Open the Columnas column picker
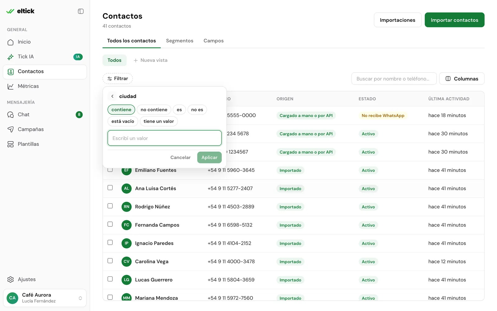Viewport: 497px width, 311px height. tap(462, 79)
